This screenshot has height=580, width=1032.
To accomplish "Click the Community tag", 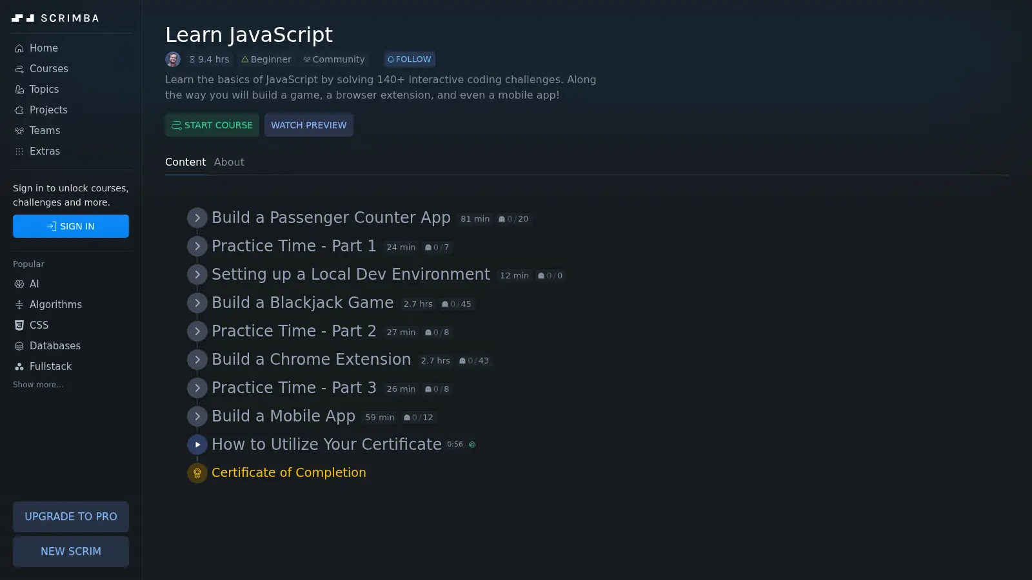I will (x=334, y=59).
